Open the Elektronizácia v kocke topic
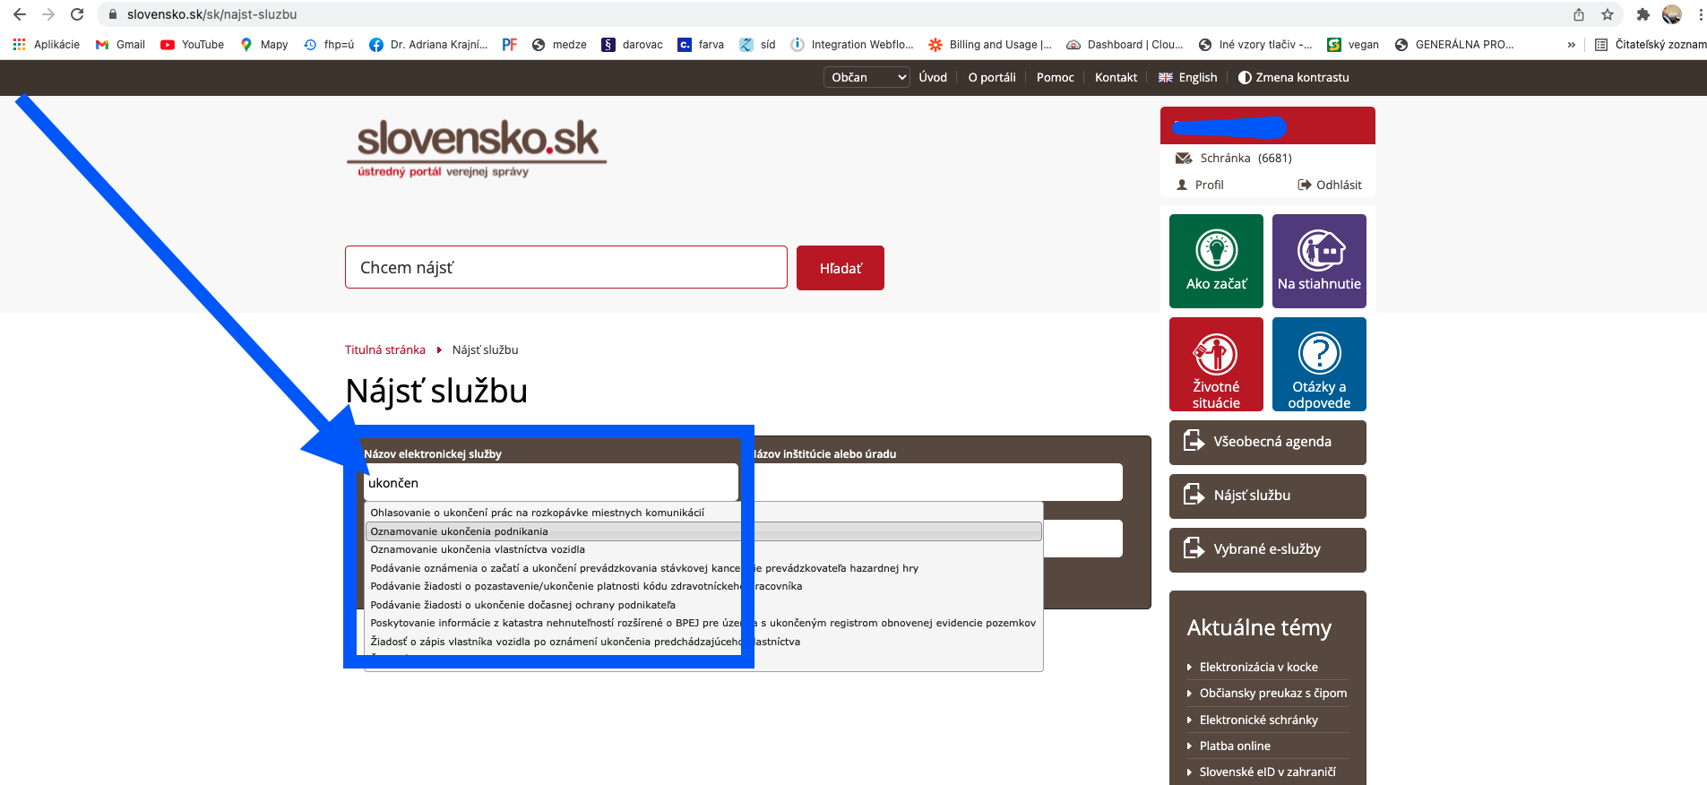 pos(1259,667)
